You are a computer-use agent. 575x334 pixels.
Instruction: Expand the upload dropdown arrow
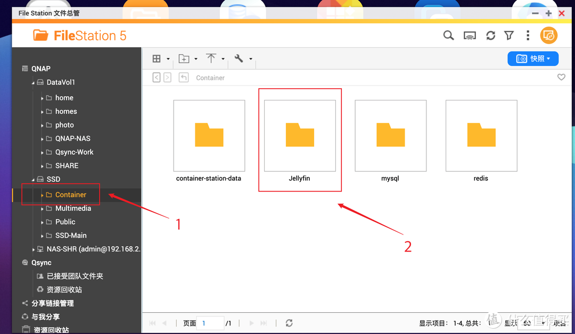(223, 59)
